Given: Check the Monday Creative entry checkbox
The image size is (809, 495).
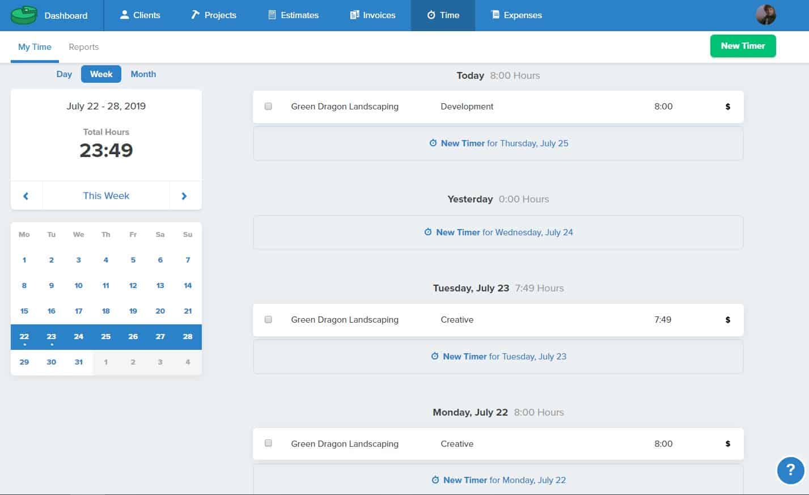Looking at the screenshot, I should tap(268, 443).
